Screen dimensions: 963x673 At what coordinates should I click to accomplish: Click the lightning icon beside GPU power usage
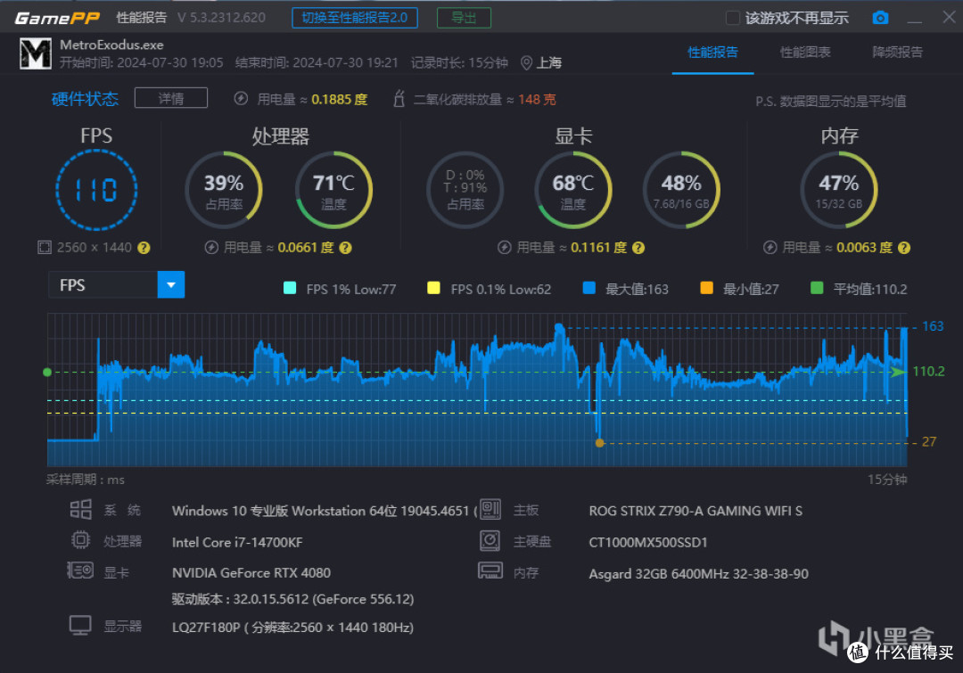pyautogui.click(x=504, y=248)
